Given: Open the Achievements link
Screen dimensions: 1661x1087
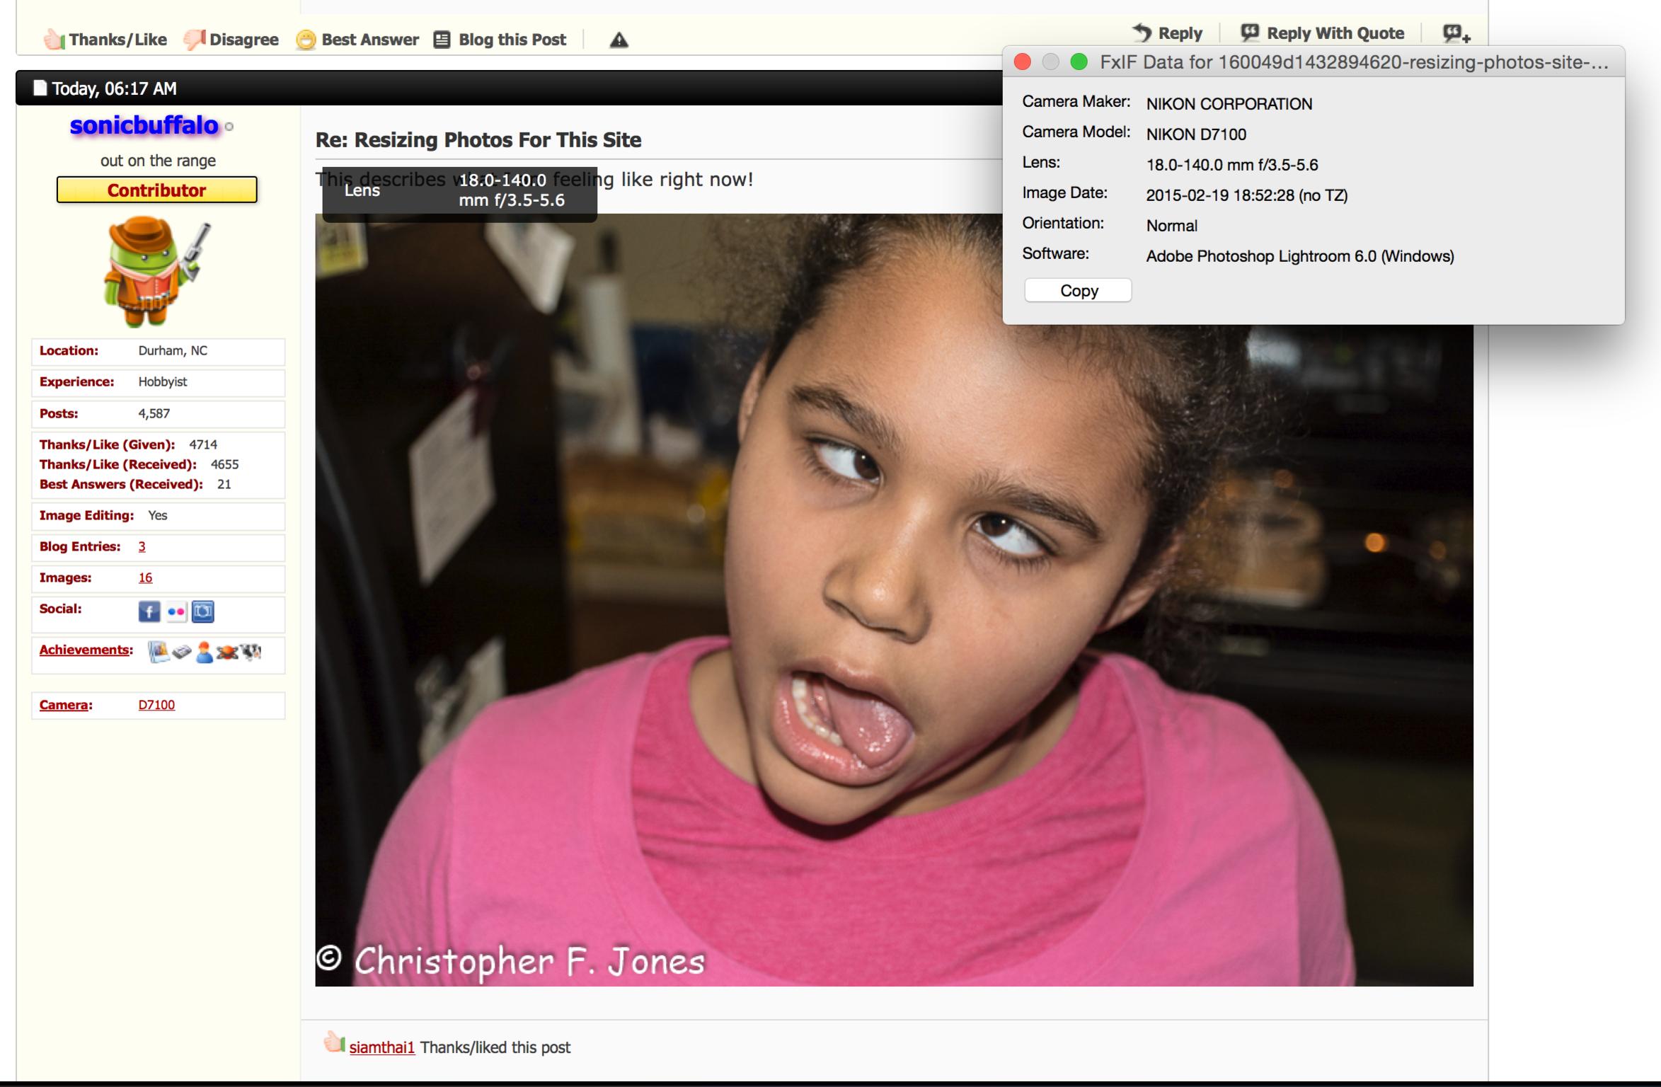Looking at the screenshot, I should [x=85, y=650].
